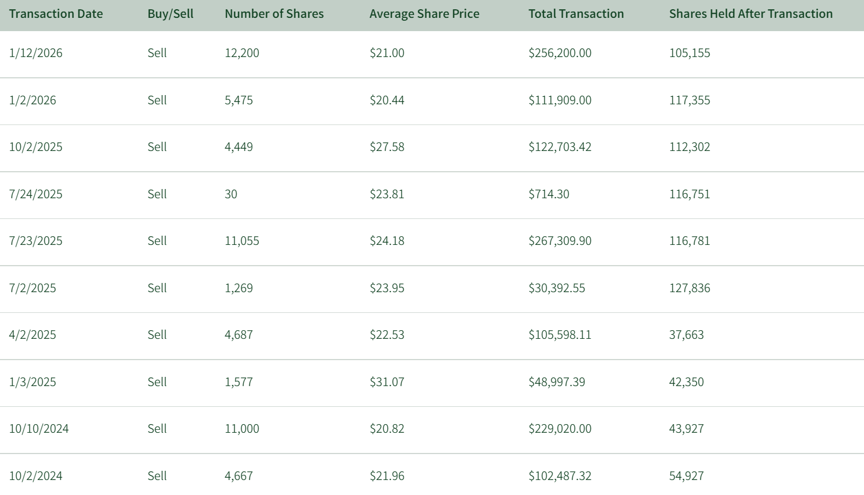Select the $30,392.55 total transaction cell
The width and height of the screenshot is (864, 495).
click(x=556, y=288)
